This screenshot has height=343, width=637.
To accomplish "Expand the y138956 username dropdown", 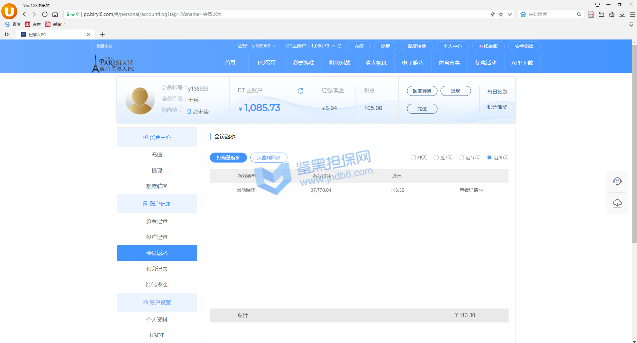I will (x=274, y=46).
